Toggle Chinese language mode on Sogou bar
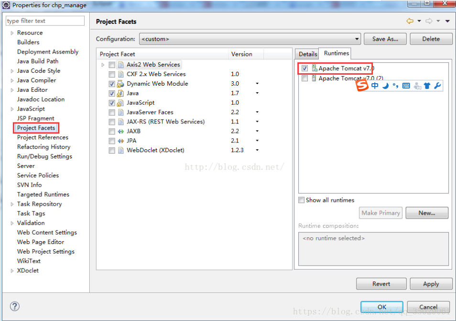 point(375,86)
